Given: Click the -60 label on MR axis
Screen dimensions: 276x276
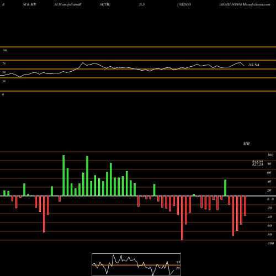Looking at the screenshot, I should point(269,226).
